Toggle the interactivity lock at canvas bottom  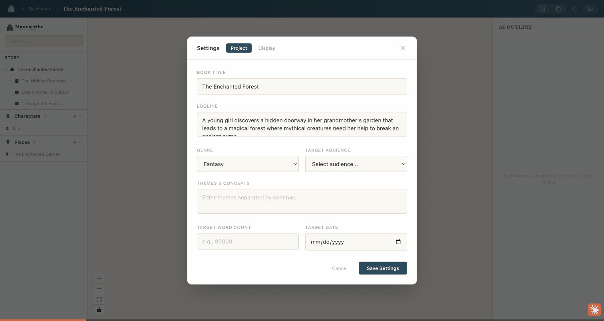click(x=99, y=310)
